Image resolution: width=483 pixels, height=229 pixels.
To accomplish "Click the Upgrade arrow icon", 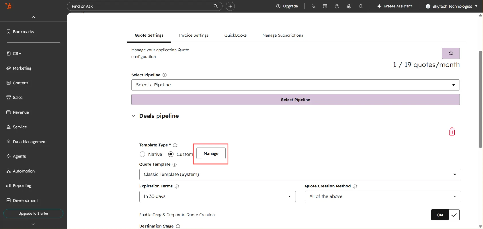I will [278, 6].
